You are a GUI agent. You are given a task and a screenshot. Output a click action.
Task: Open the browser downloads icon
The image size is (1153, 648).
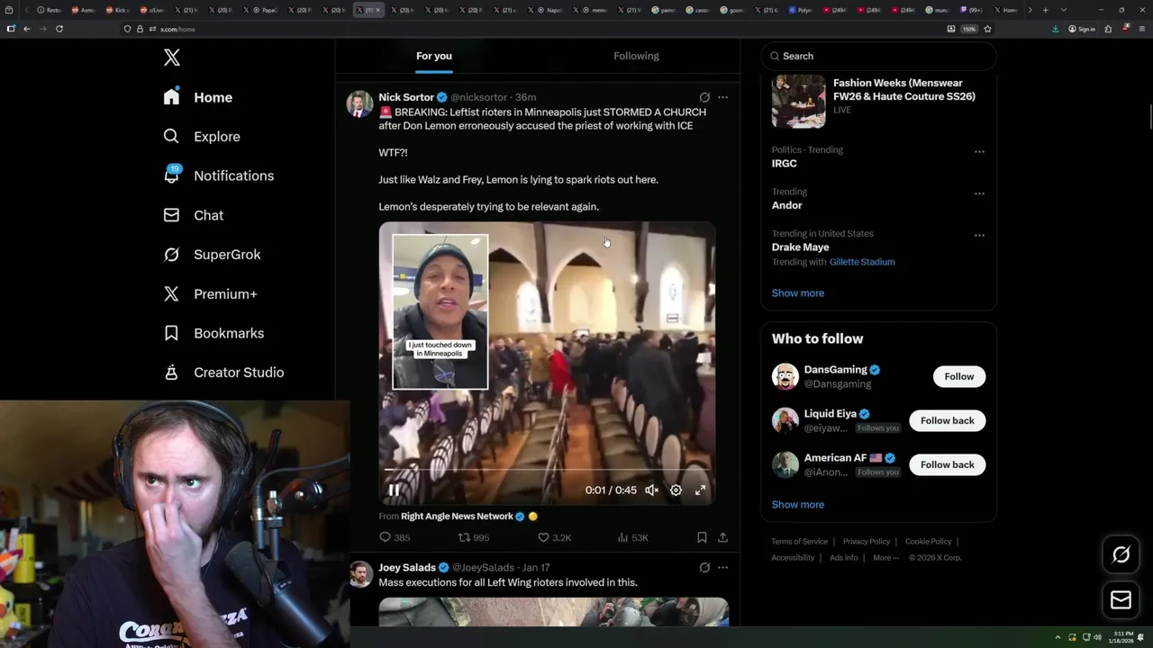(1056, 29)
